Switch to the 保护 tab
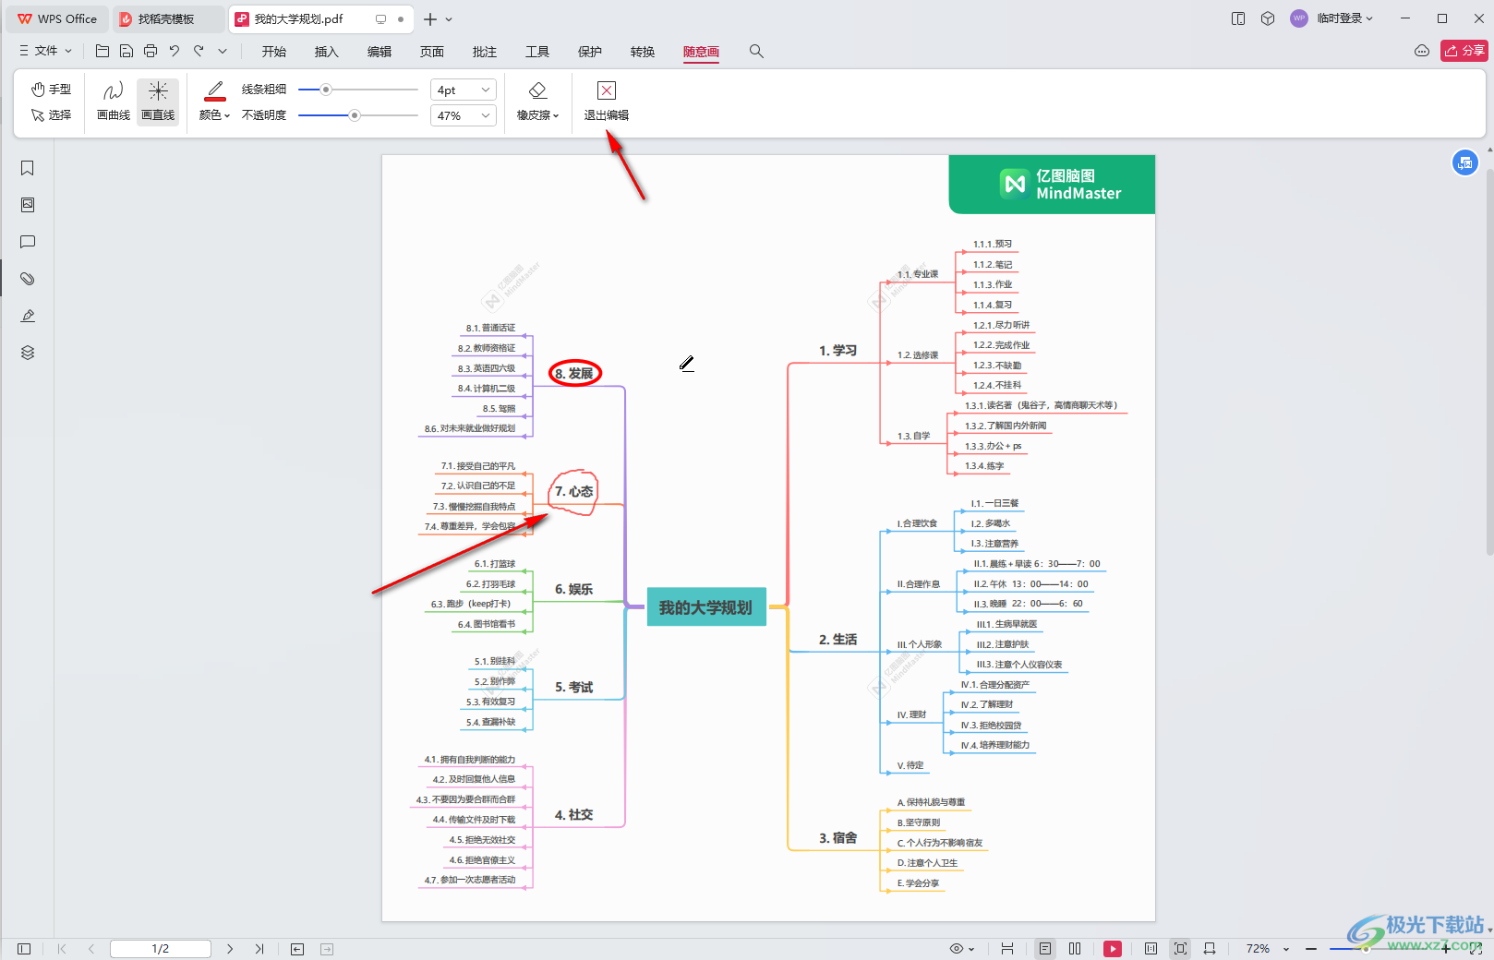Image resolution: width=1494 pixels, height=960 pixels. 590,52
